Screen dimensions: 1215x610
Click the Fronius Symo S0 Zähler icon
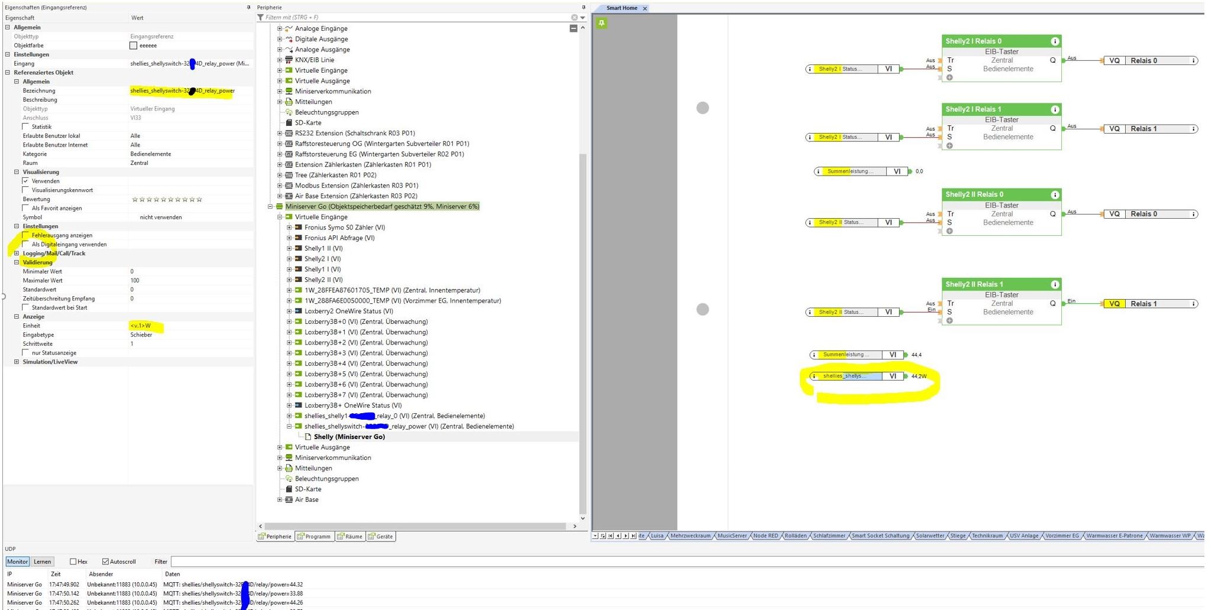click(298, 228)
